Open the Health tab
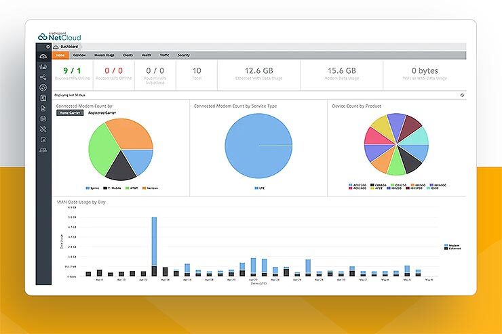This screenshot has width=502, height=334. click(146, 55)
